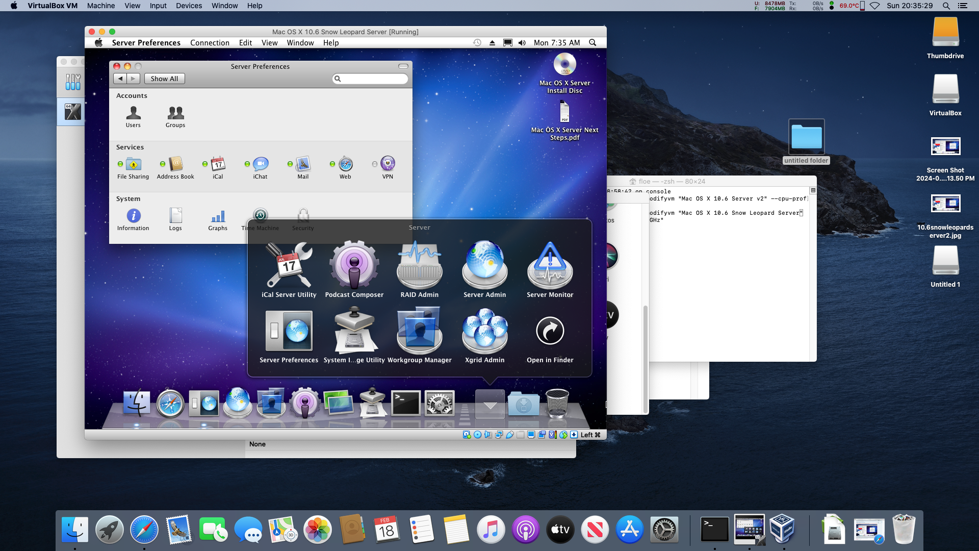Open Mac OS X Server Next Steps.pdf

coord(564,120)
